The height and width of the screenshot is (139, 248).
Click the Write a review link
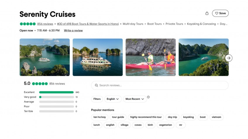click(x=73, y=31)
